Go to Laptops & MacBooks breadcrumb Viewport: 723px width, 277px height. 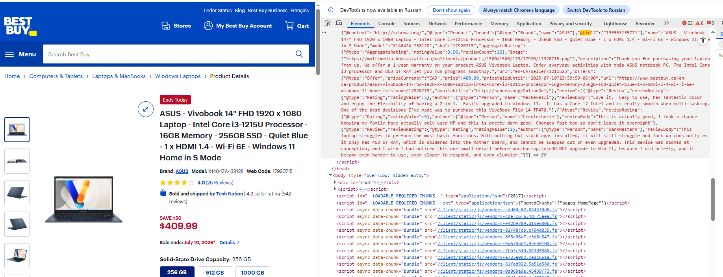click(119, 76)
